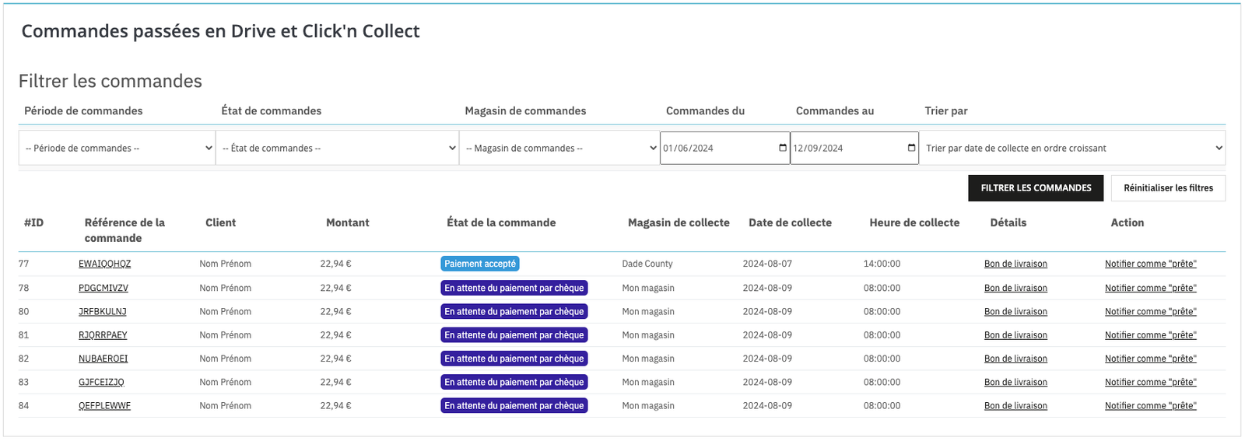Open calendar picker for Commandes du date
This screenshot has width=1245, height=441.
[783, 148]
